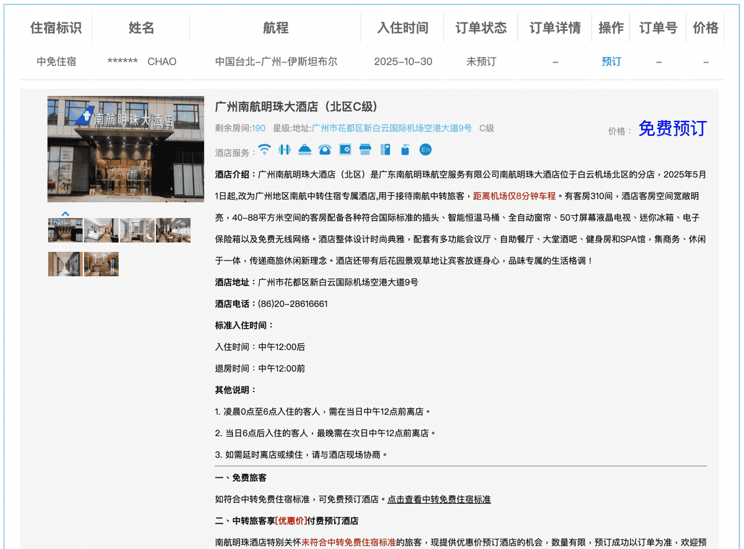Click the 酒店服务 label

click(236, 153)
